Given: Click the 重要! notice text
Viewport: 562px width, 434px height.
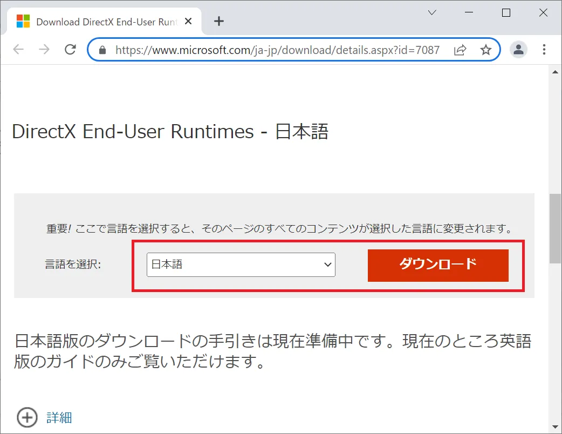Looking at the screenshot, I should tap(279, 228).
